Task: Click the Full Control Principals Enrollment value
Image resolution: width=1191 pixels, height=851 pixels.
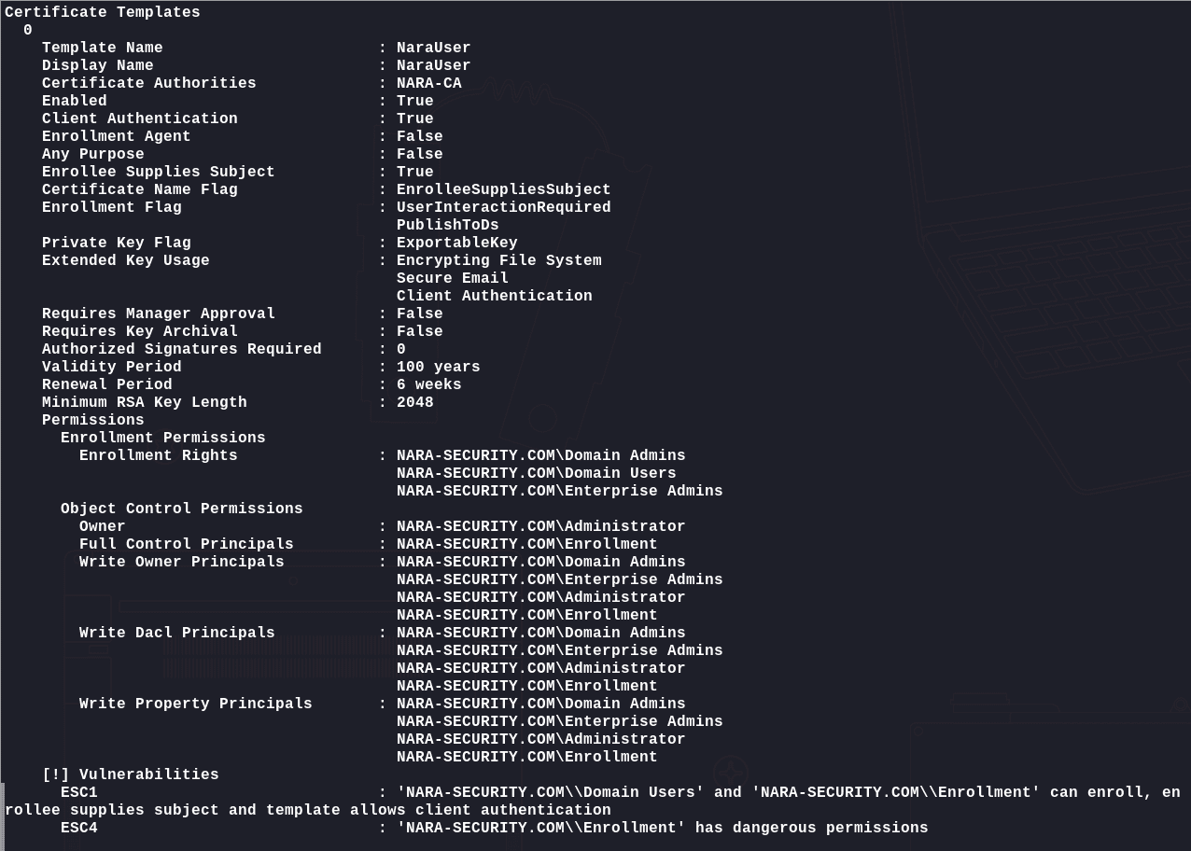Action: [x=526, y=544]
